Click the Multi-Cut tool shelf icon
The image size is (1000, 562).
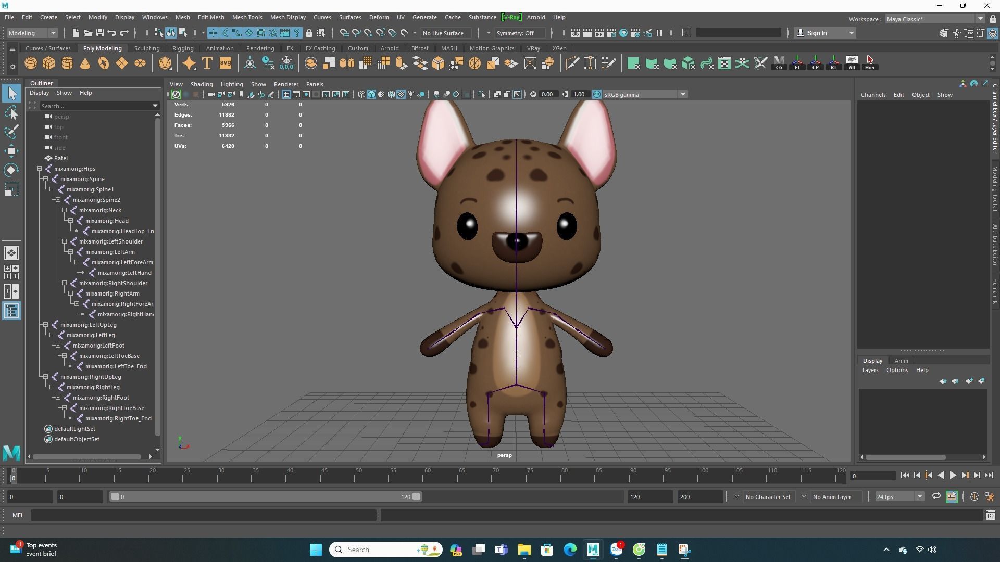point(572,63)
